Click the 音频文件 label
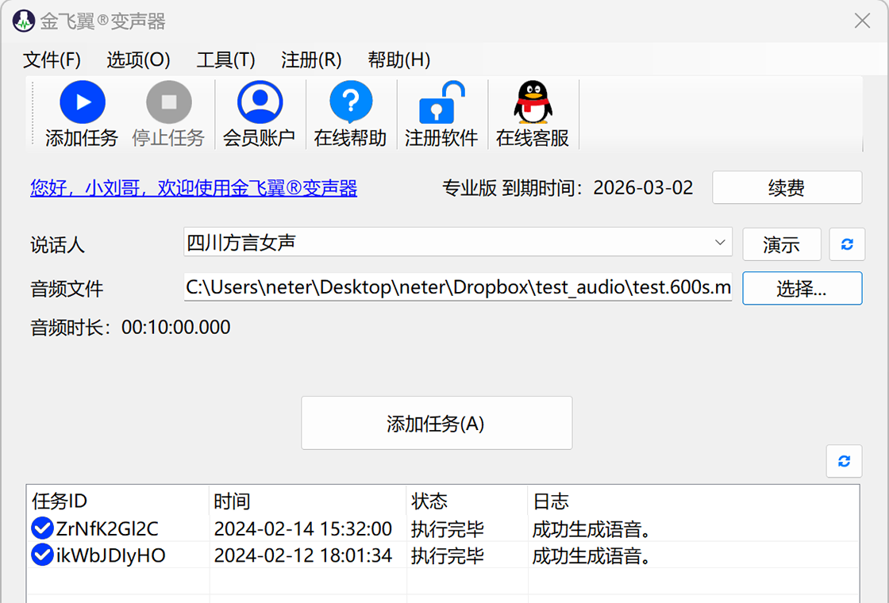The height and width of the screenshot is (603, 889). [x=67, y=289]
